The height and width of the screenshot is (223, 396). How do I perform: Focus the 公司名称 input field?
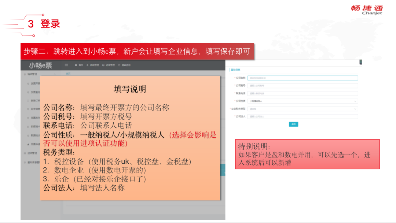point(302,78)
